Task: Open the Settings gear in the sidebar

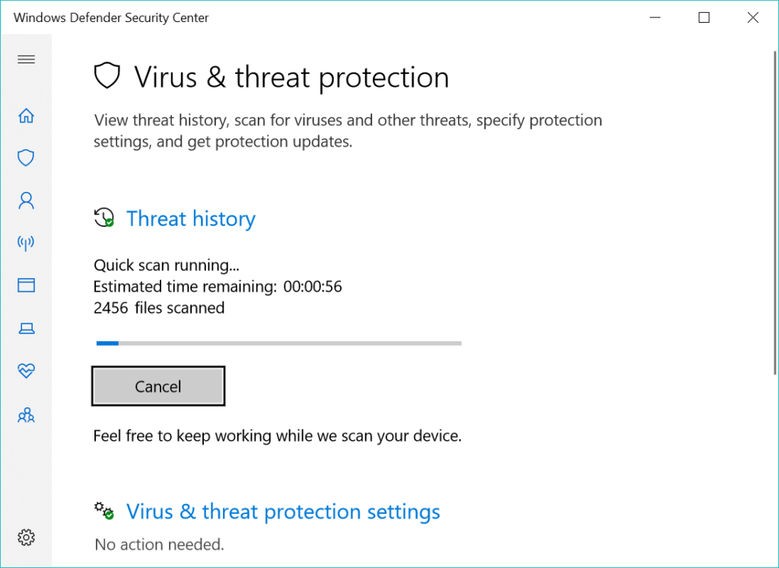Action: (27, 537)
